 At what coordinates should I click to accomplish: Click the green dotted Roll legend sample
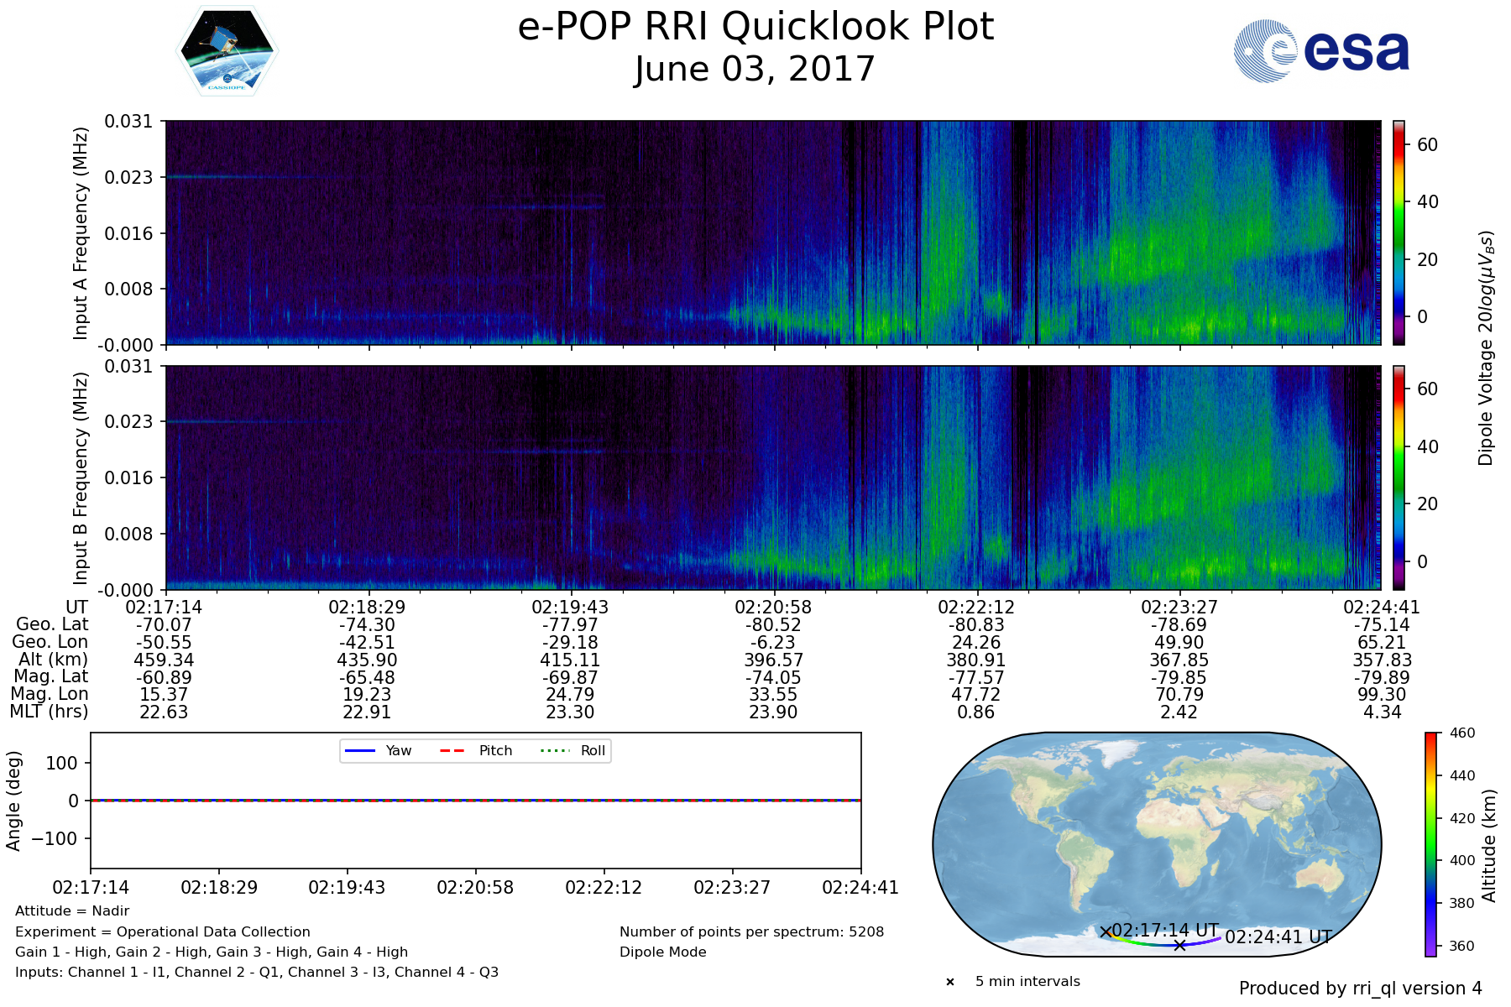554,750
